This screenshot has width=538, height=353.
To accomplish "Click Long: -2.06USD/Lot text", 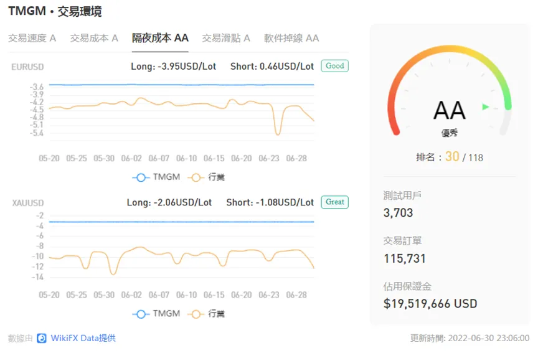I will pos(169,203).
